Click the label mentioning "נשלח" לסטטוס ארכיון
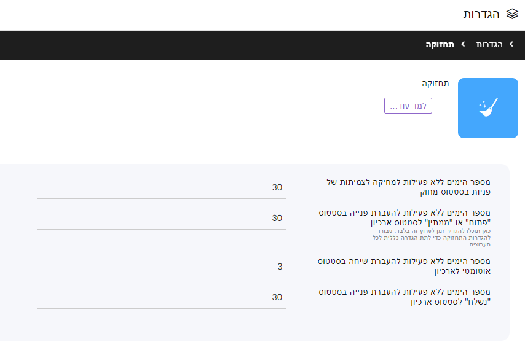 (404, 297)
